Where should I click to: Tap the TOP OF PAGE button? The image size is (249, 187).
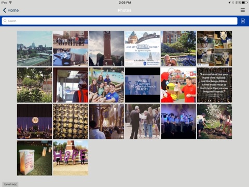(10, 184)
